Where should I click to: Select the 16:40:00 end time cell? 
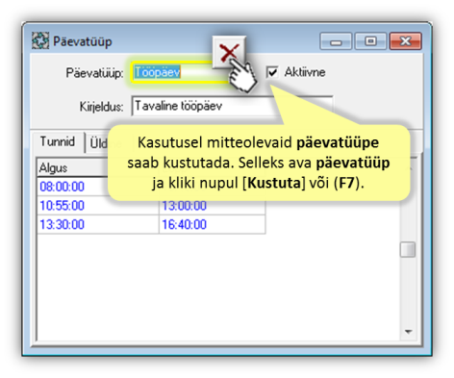(213, 224)
